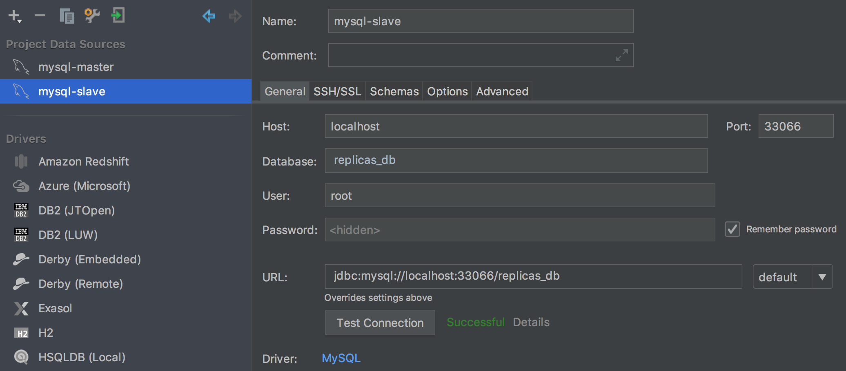Navigate forward with the grey arrow

(235, 16)
